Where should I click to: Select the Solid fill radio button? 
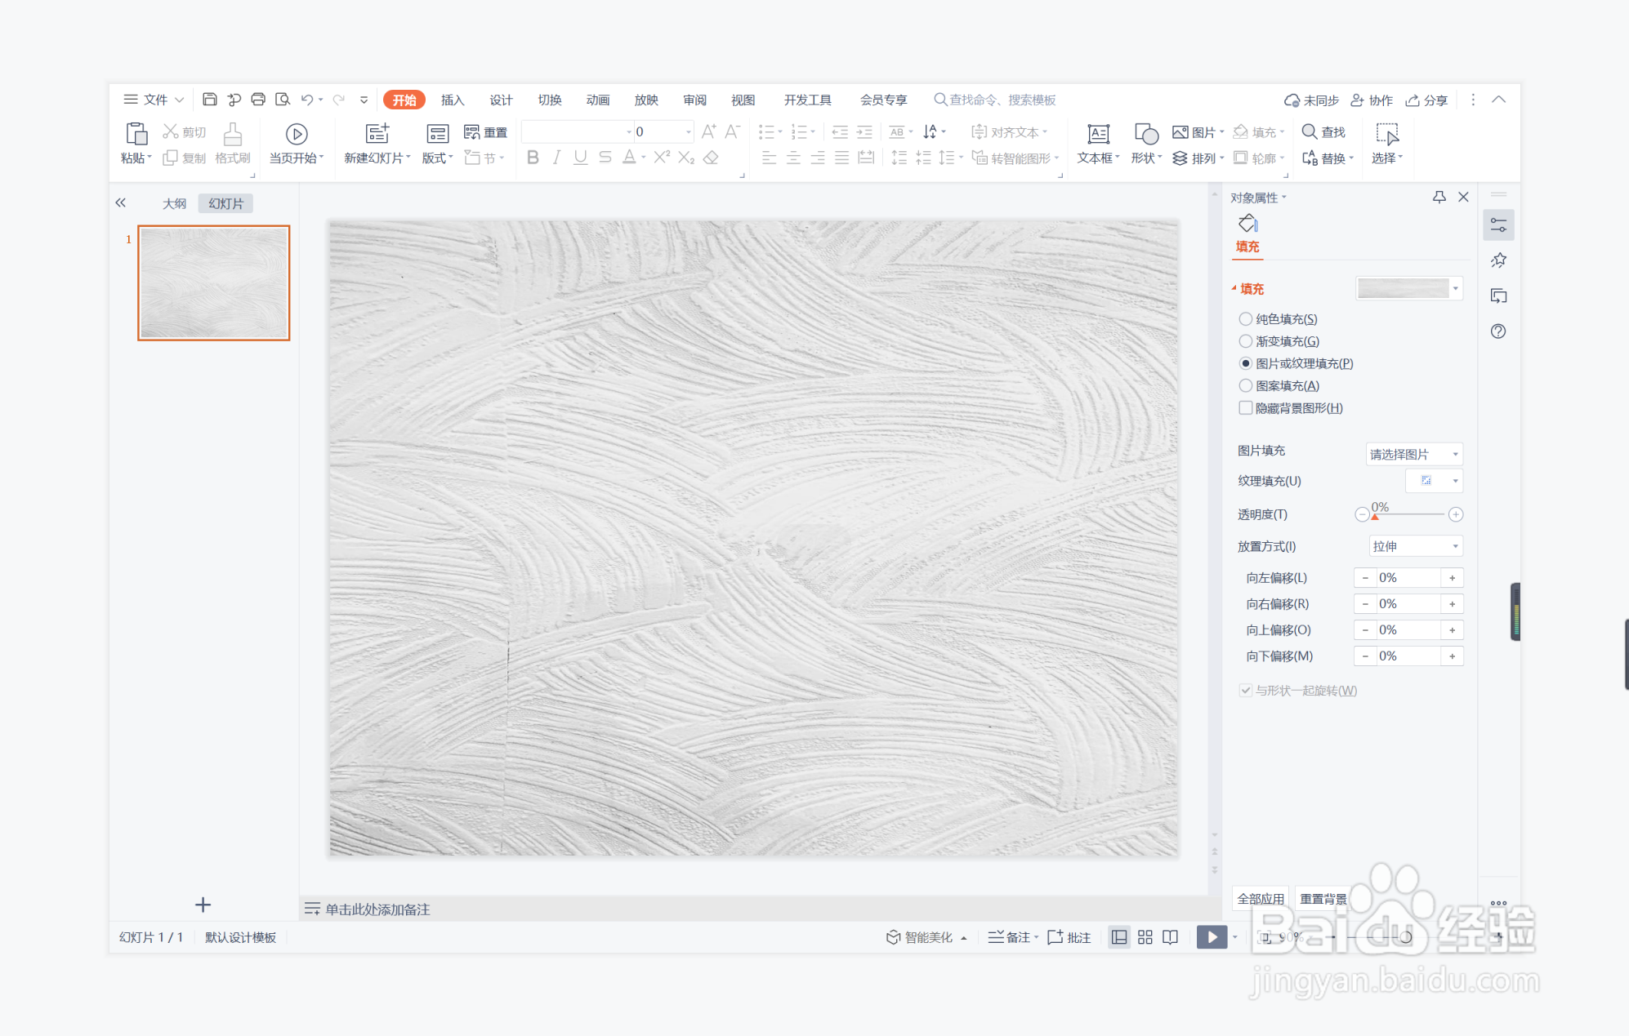1246,319
